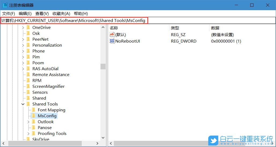Open the 收藏夹(A) menu

(61, 14)
